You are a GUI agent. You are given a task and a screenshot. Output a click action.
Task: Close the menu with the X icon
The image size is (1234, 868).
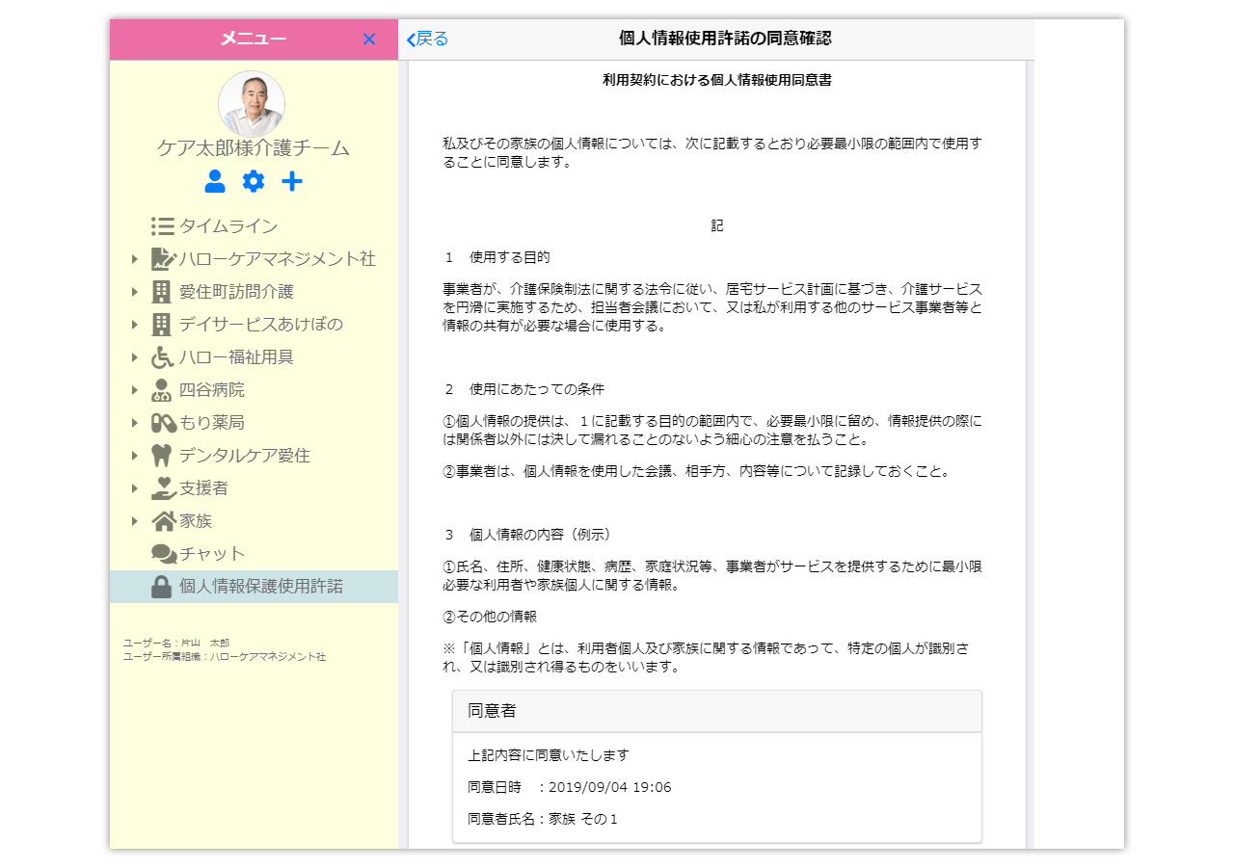(369, 39)
